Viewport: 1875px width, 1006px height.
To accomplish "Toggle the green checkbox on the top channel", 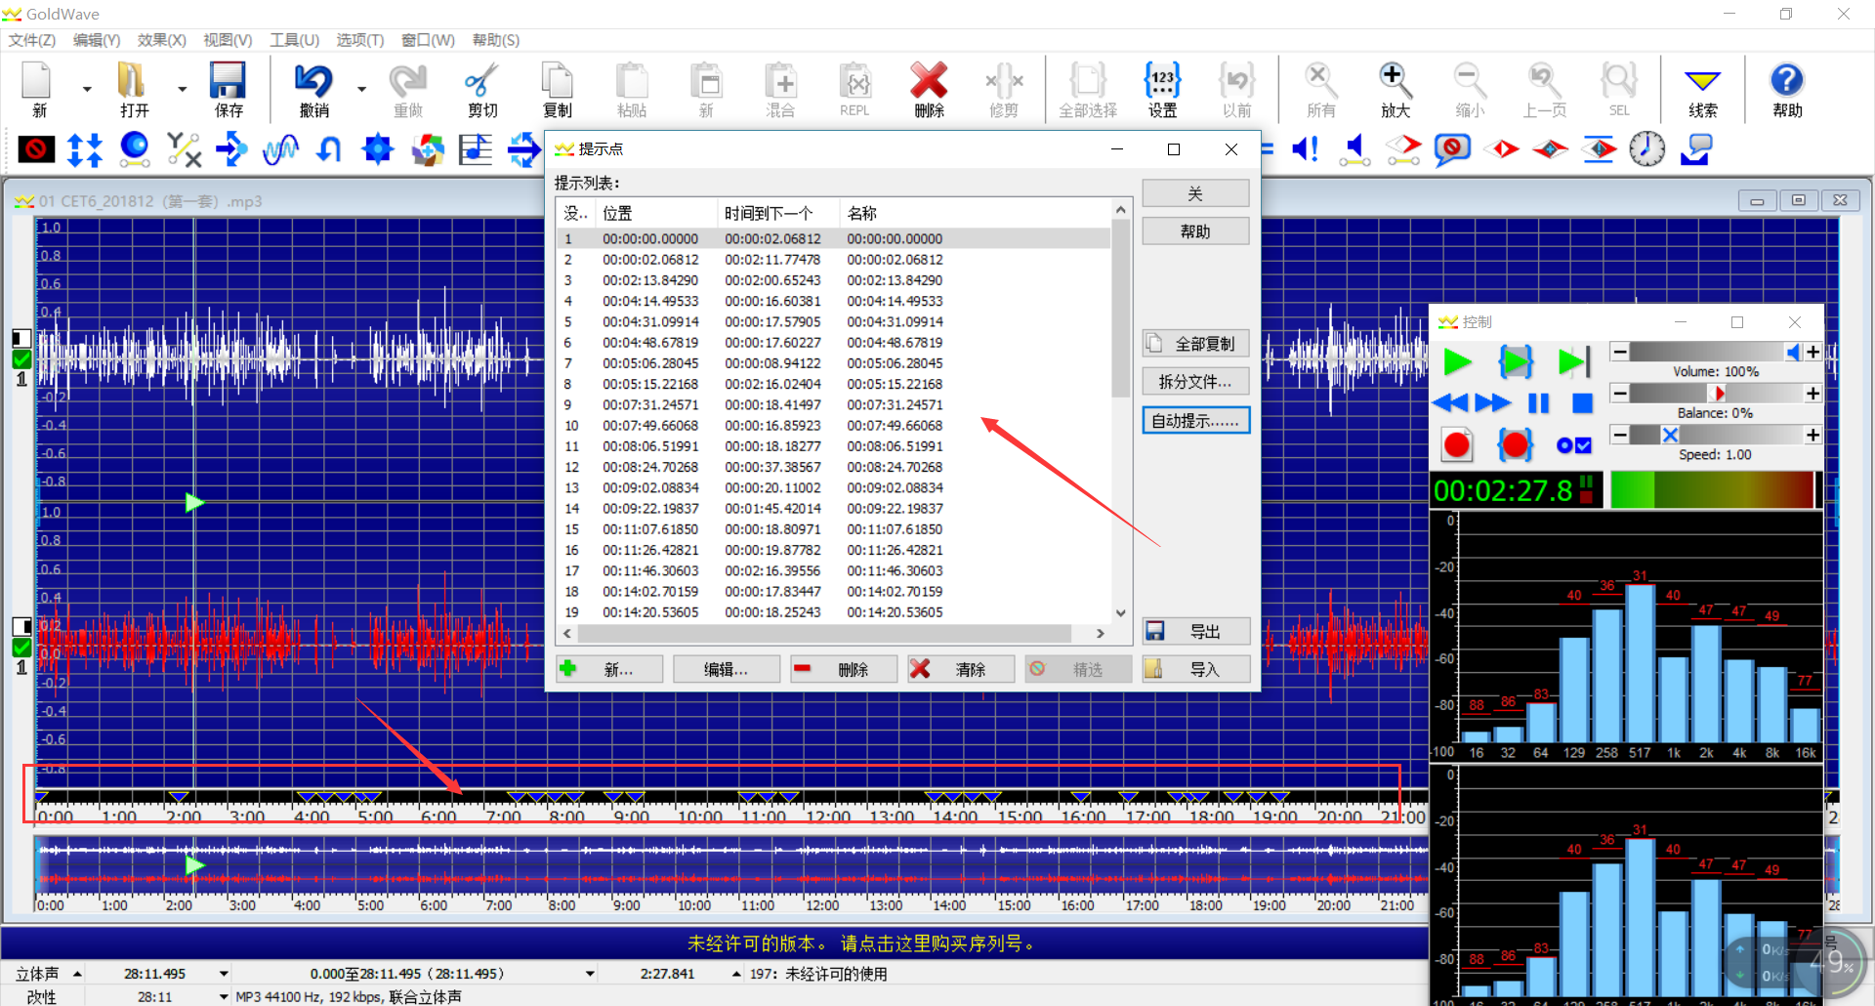I will coord(21,359).
